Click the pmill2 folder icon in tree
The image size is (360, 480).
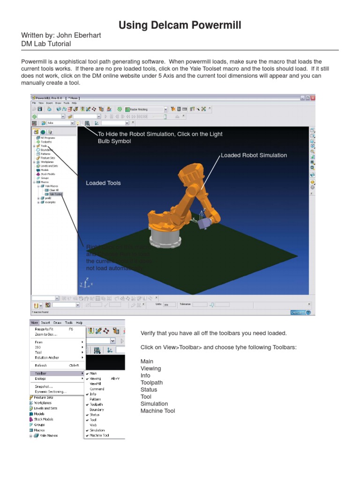tap(42, 198)
